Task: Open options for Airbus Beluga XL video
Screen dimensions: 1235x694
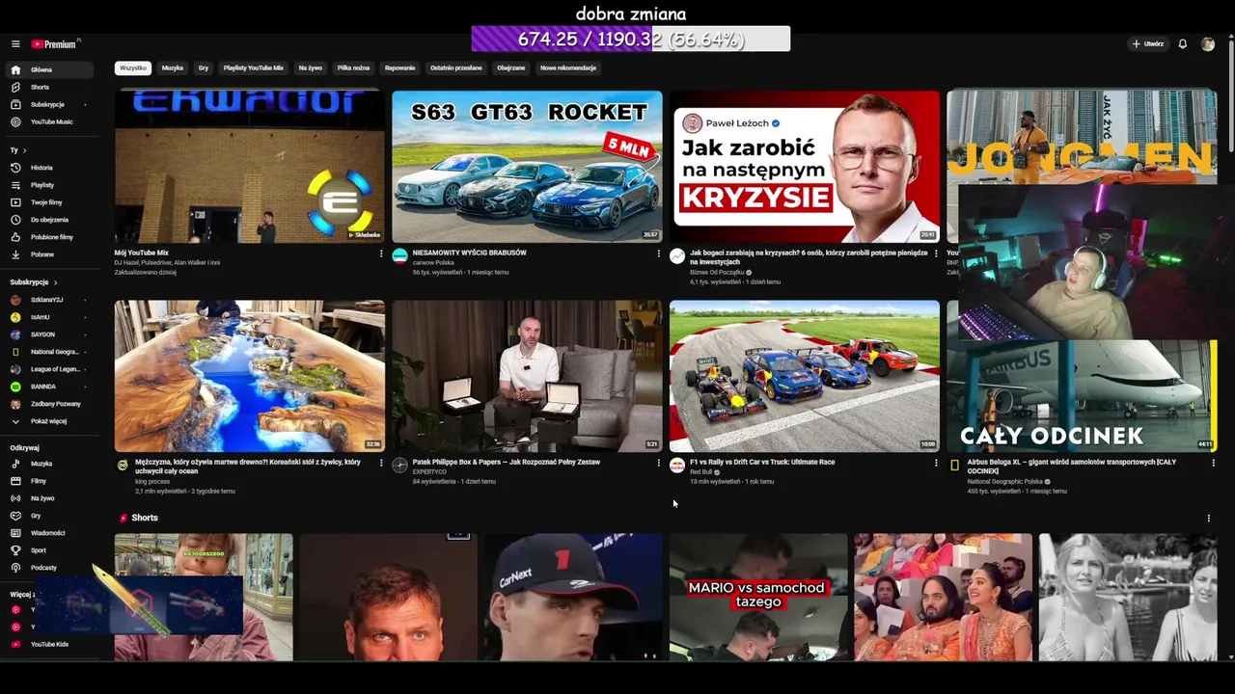Action: click(1214, 463)
